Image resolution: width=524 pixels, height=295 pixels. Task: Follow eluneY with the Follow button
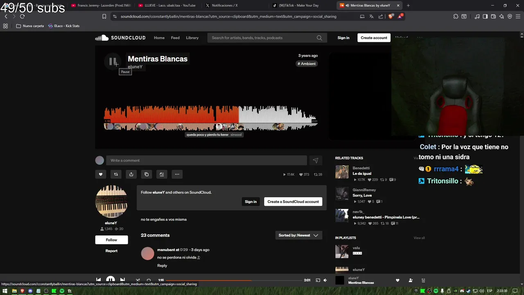(x=111, y=240)
